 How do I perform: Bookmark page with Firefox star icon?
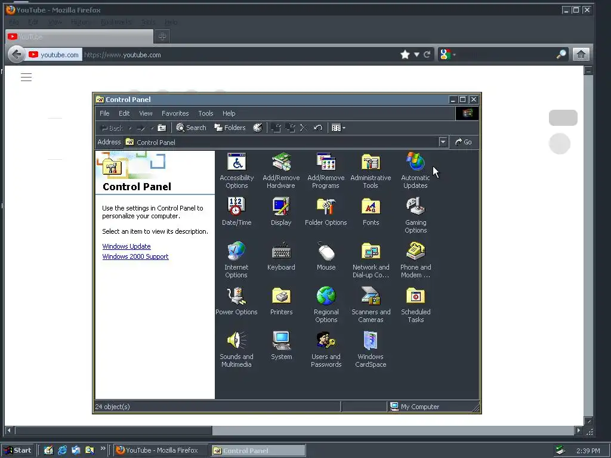(405, 54)
